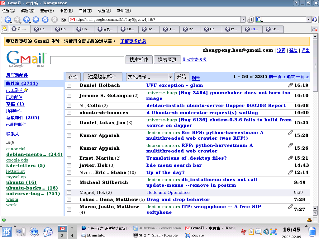This screenshot has height=239, width=319.
Task: Check the Ernst, Martin email checkbox
Action: [x=69, y=158]
